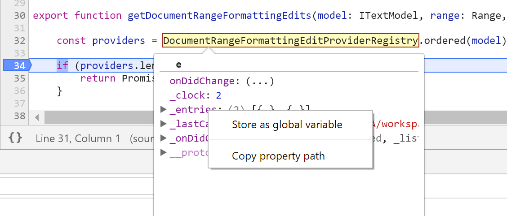Viewport: 507px width, 216px height.
Task: Expand the _onDidChange emitter property arrow
Action: point(164,138)
